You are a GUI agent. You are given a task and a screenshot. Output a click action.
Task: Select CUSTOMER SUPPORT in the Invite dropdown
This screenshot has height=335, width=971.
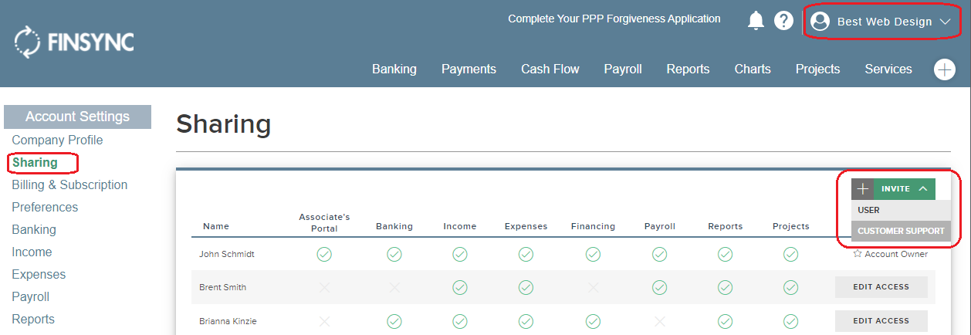point(902,231)
